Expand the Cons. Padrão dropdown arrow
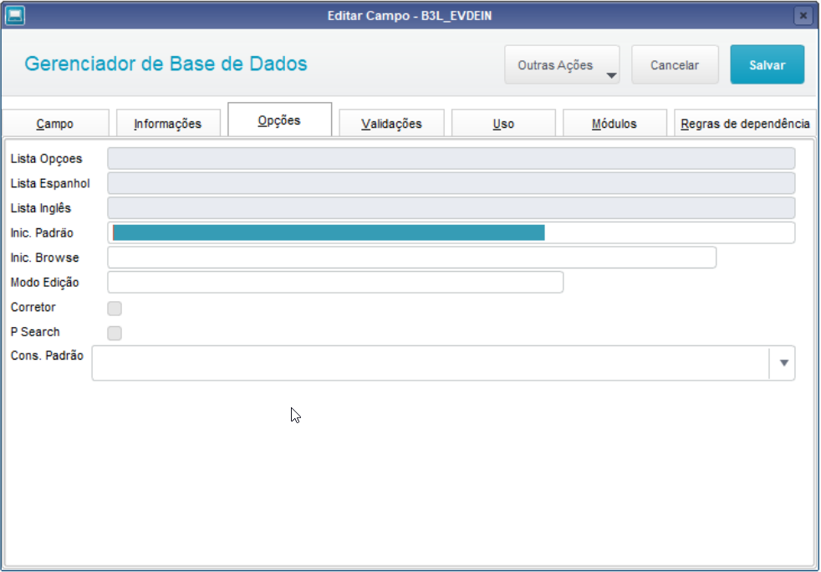The image size is (821, 572). (x=783, y=362)
